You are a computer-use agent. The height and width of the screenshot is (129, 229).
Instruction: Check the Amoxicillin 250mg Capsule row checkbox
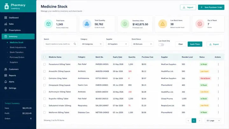[x=45, y=71]
